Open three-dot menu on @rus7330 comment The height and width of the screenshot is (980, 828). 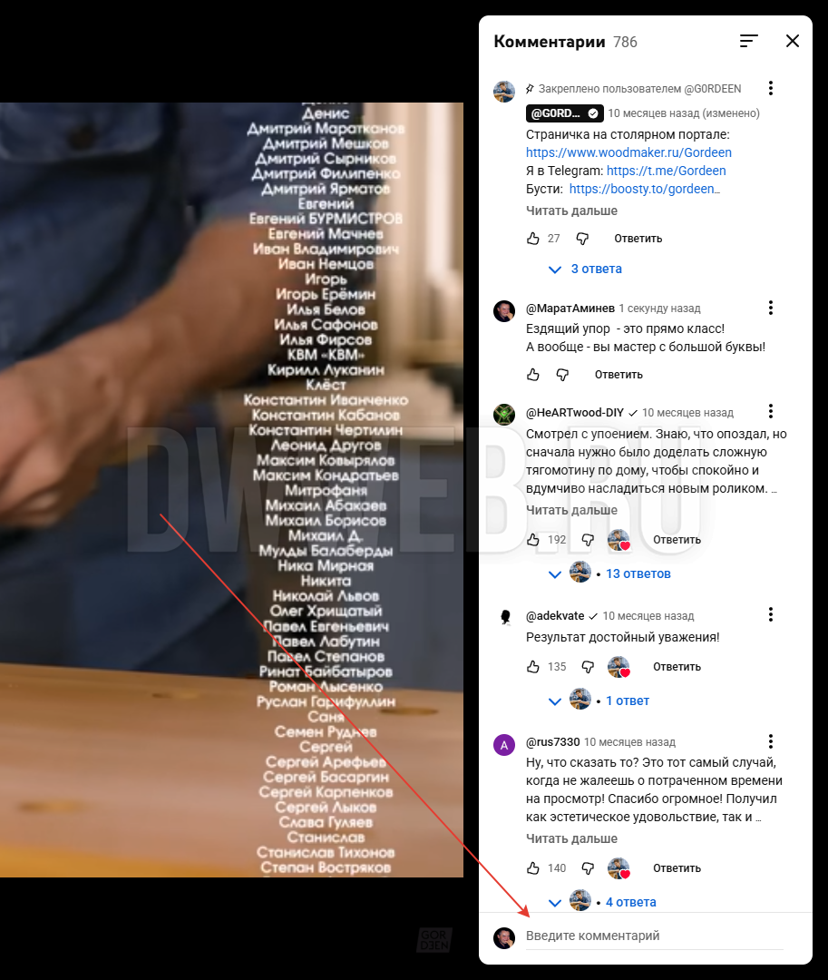click(771, 741)
